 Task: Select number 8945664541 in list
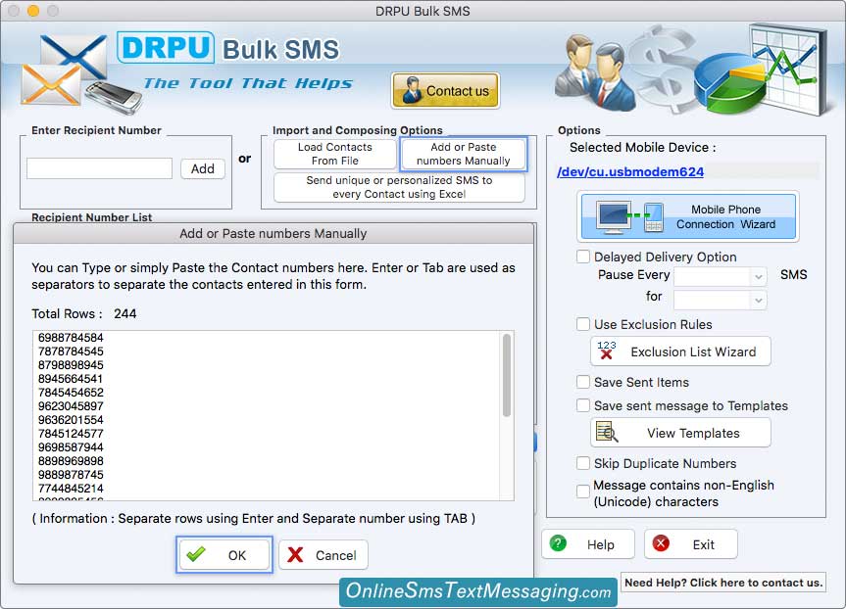click(x=71, y=379)
